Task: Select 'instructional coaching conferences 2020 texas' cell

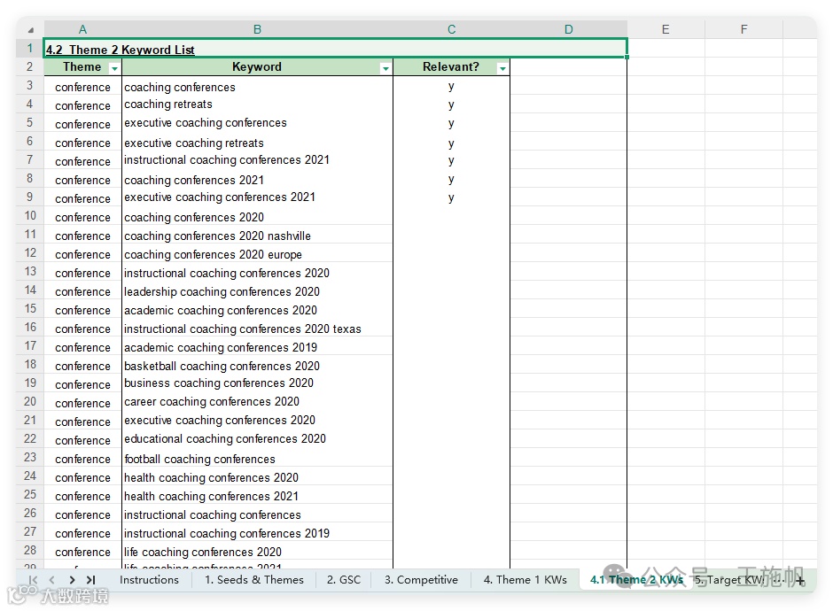Action: click(x=258, y=328)
